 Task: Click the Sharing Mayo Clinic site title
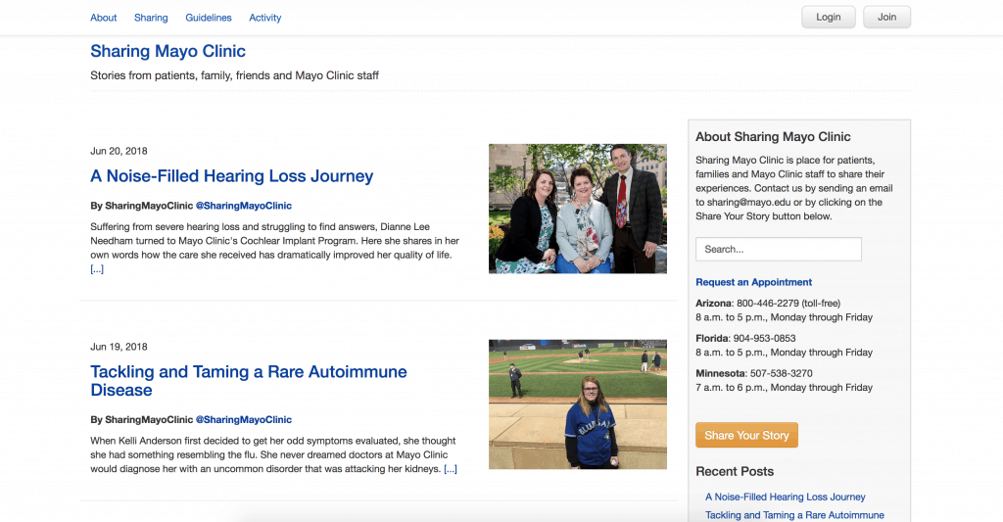pyautogui.click(x=167, y=51)
